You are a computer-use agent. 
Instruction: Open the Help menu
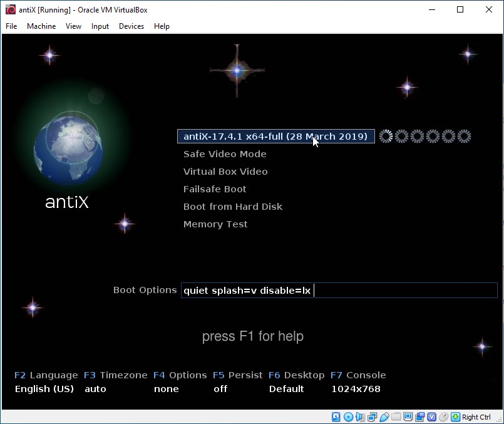coord(162,26)
